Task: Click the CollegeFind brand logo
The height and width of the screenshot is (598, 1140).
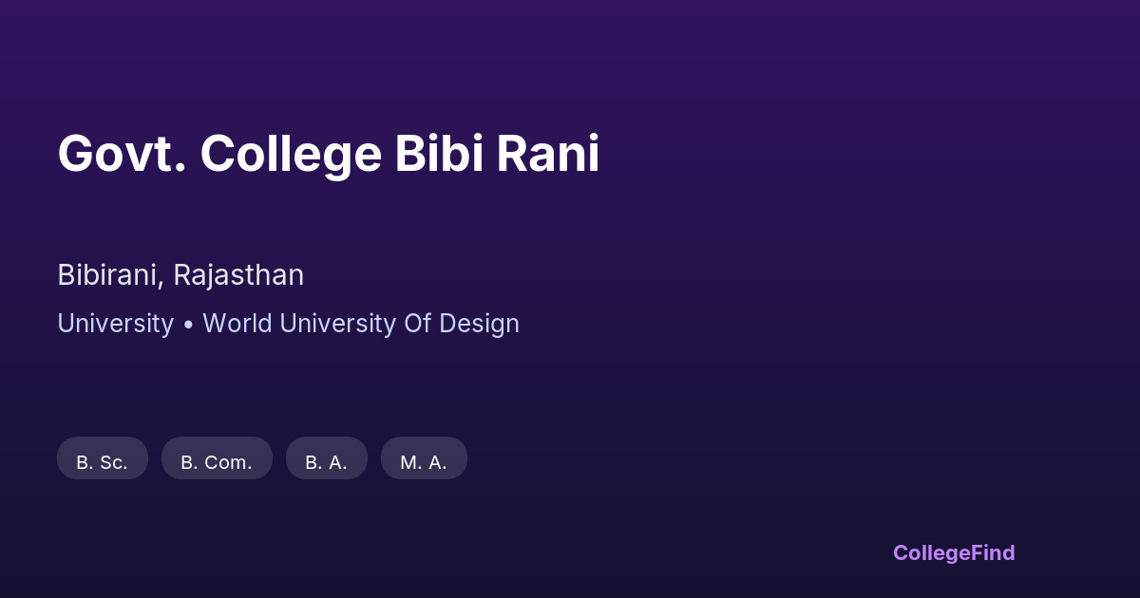Action: click(x=954, y=552)
